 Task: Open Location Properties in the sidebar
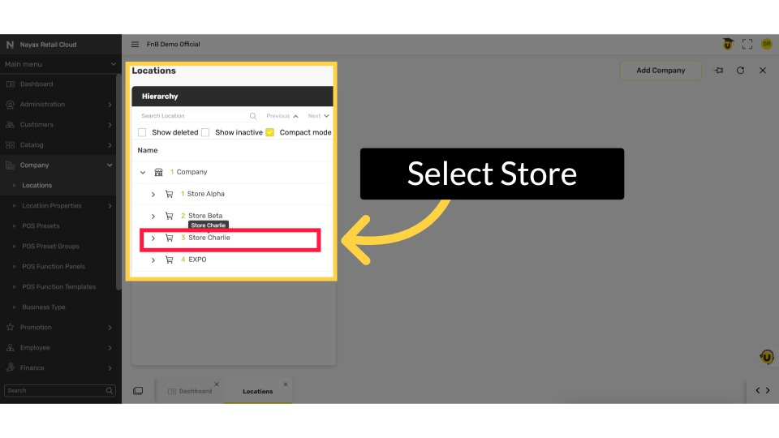point(52,206)
